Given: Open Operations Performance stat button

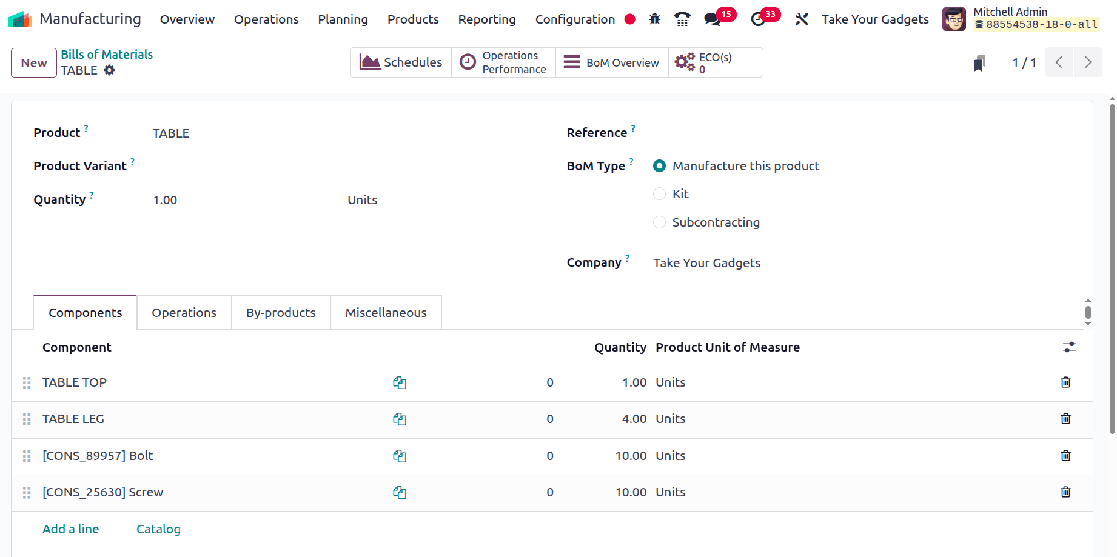Looking at the screenshot, I should click(503, 62).
